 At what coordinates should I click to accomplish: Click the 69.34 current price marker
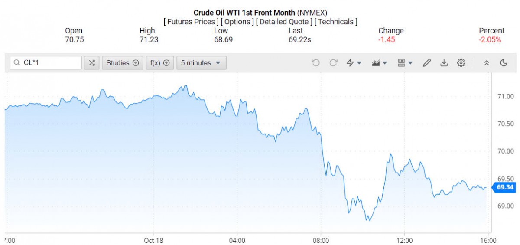click(x=505, y=187)
